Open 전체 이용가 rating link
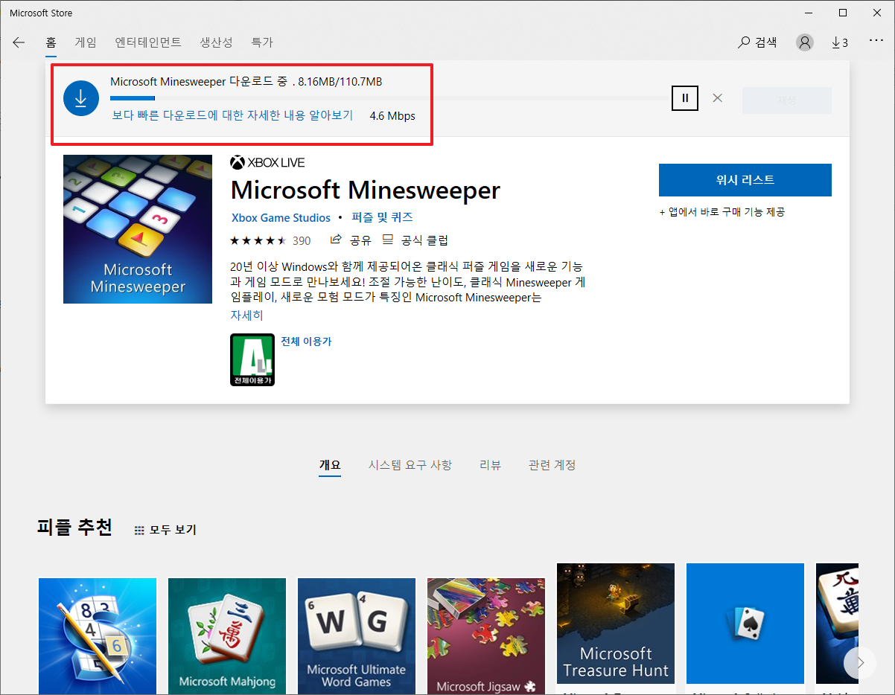The height and width of the screenshot is (695, 895). (306, 342)
